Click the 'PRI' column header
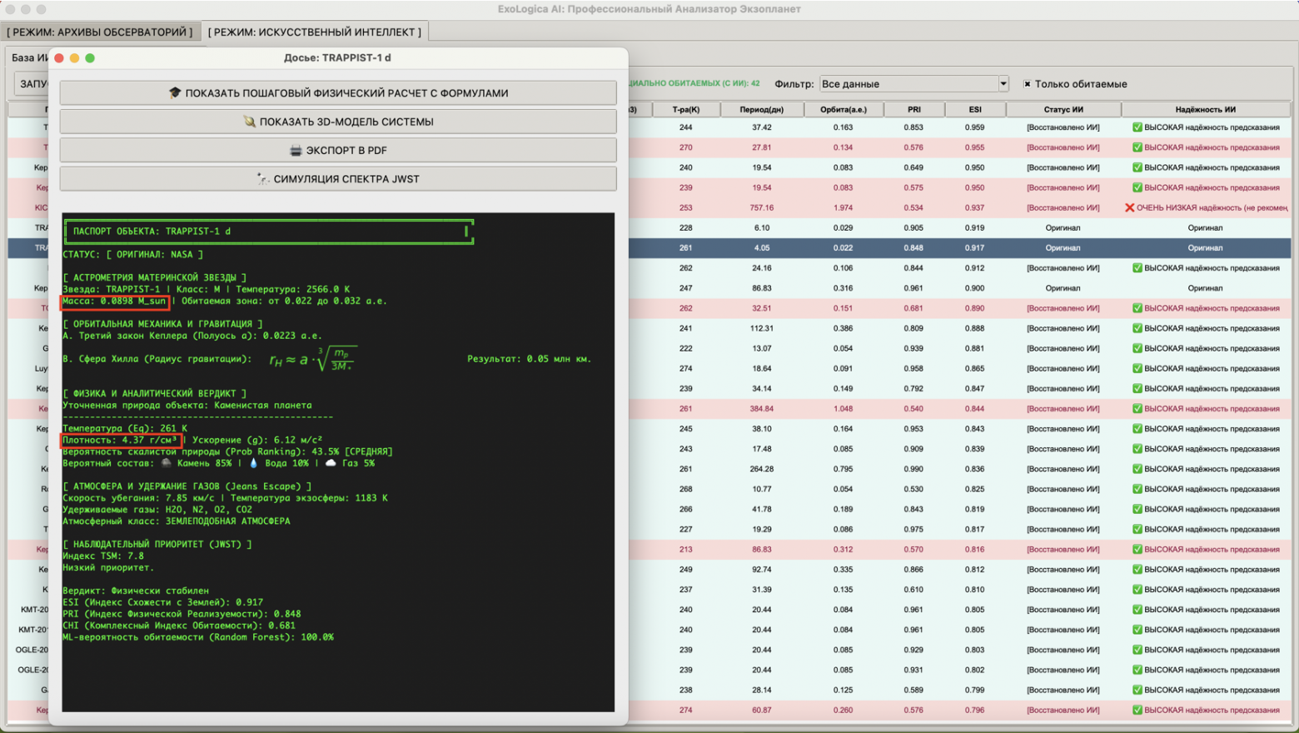This screenshot has height=733, width=1299. tap(913, 109)
